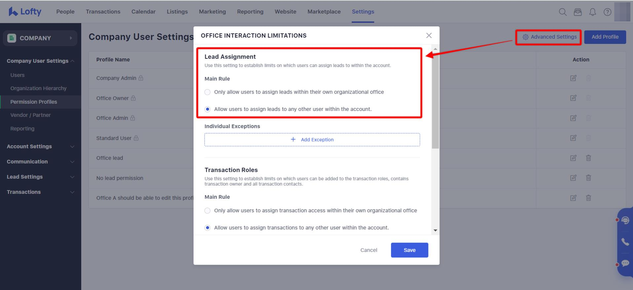Delete the No lead permission profile
The height and width of the screenshot is (290, 633).
[x=588, y=178]
